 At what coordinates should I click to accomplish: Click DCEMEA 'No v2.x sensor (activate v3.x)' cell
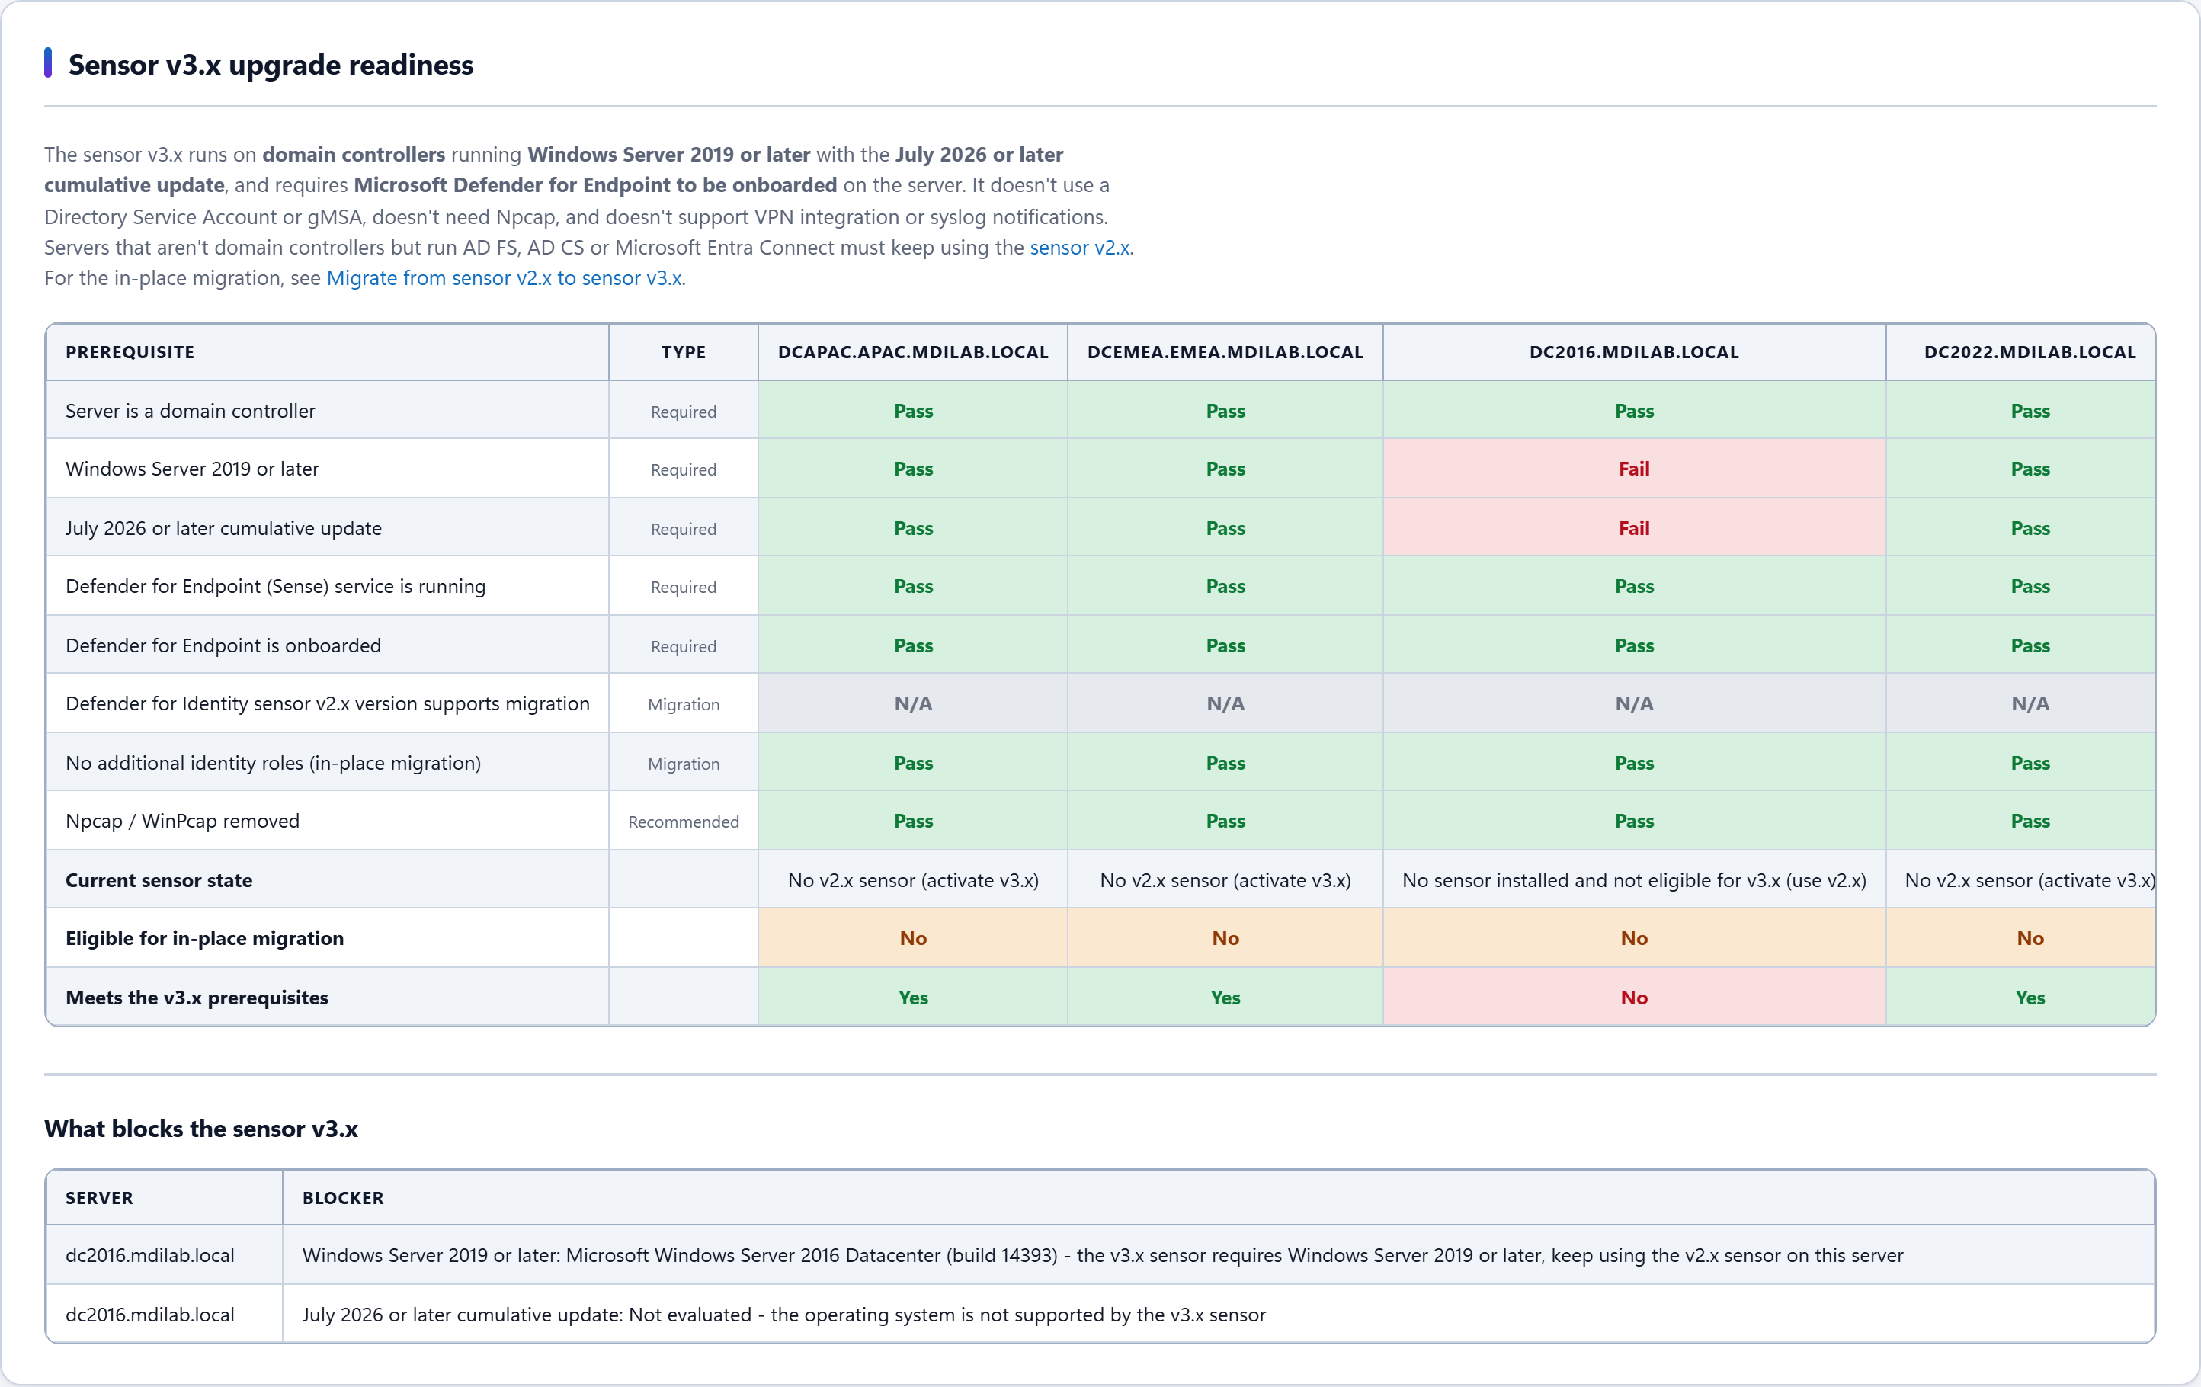coord(1225,880)
